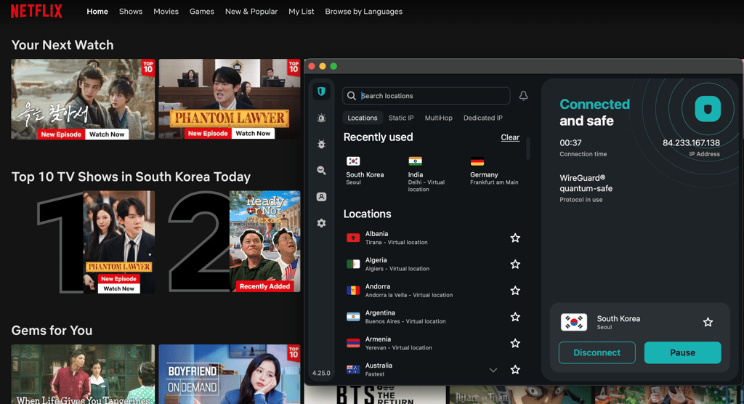Open Netflix Games menu

[x=202, y=12]
